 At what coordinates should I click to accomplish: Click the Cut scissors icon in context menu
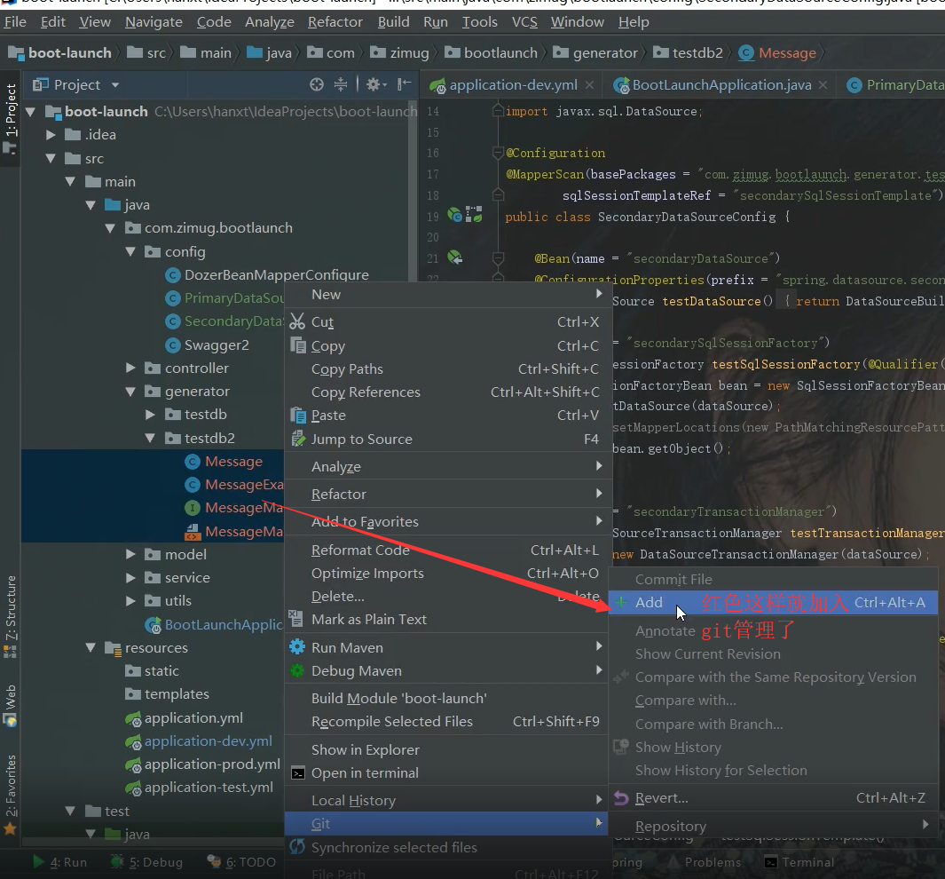[297, 321]
